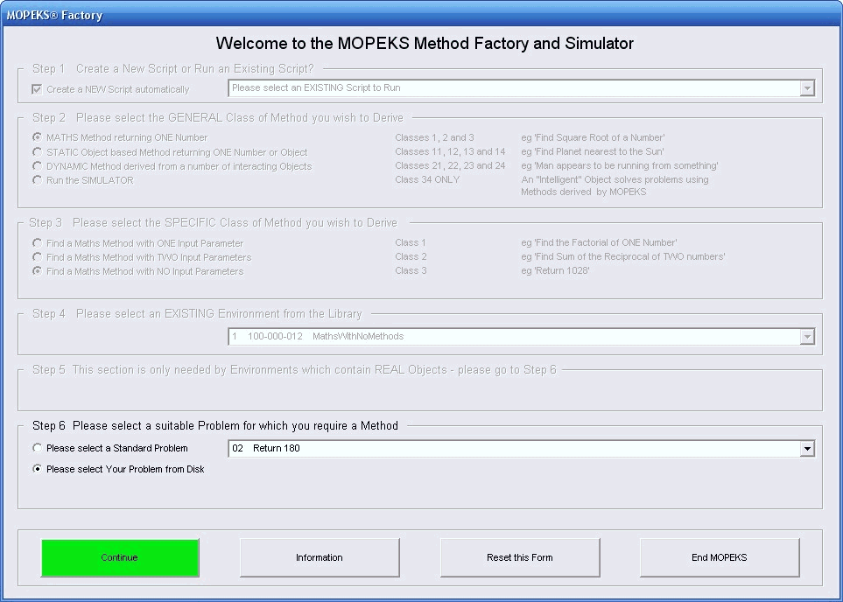Select STATIC Object based Method option
The image size is (843, 602).
click(37, 152)
